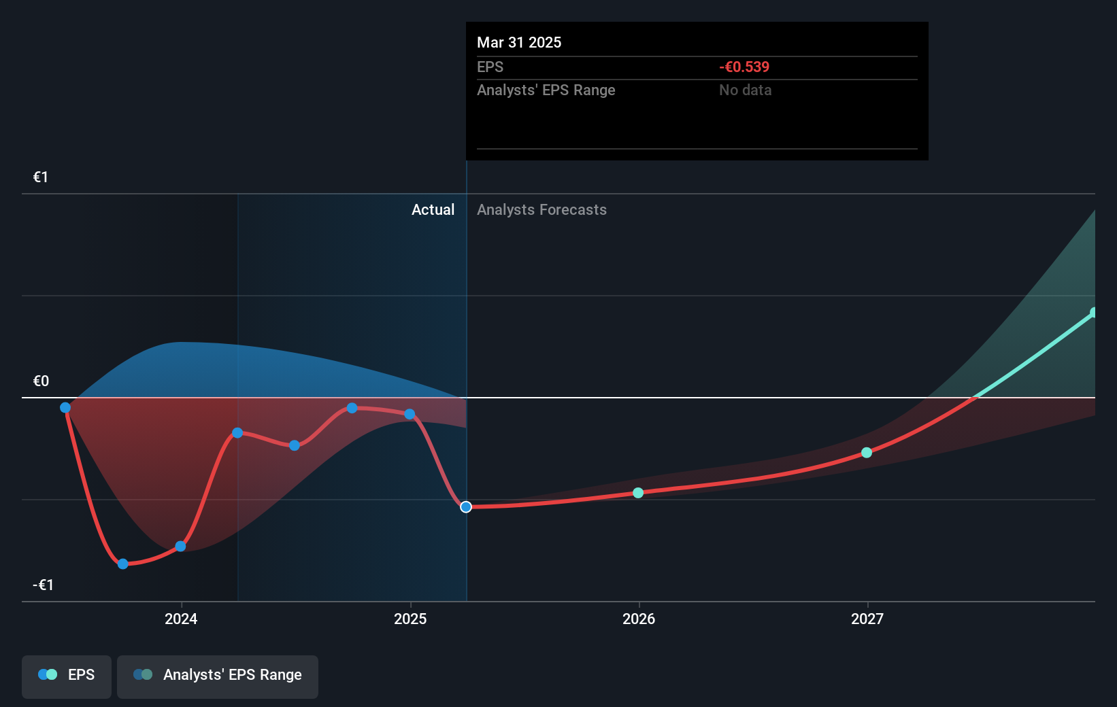Click the EPS point just before 2025
Image resolution: width=1117 pixels, height=707 pixels.
coord(352,408)
